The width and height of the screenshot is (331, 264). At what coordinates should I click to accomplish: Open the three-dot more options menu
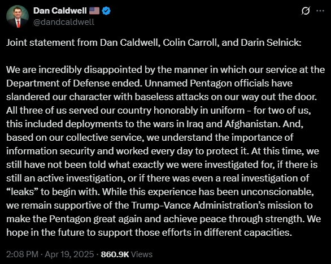point(320,11)
